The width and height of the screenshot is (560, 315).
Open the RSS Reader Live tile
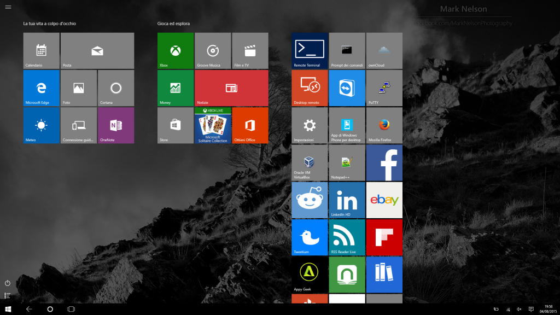click(x=347, y=237)
